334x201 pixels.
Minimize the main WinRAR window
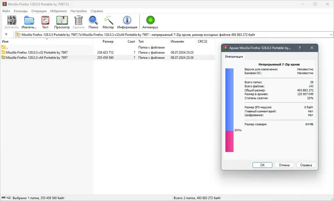coord(303,4)
